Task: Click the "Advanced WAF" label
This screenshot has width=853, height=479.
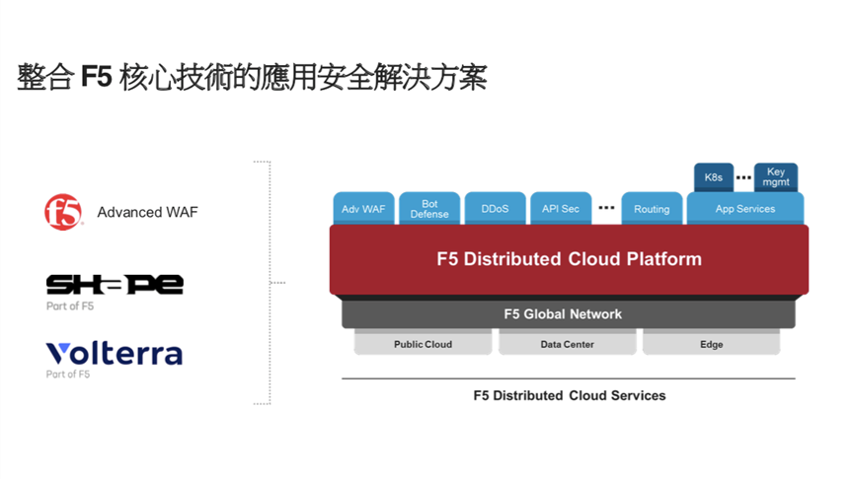Action: [147, 212]
